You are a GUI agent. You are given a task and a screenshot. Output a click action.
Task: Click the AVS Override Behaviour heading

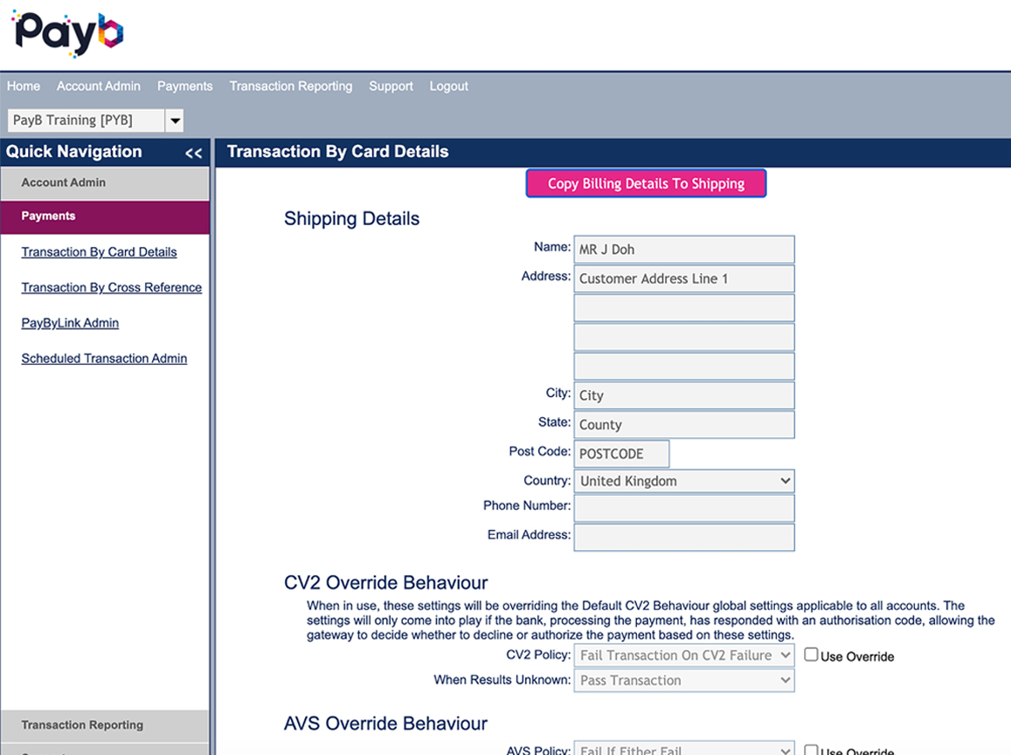pyautogui.click(x=385, y=724)
